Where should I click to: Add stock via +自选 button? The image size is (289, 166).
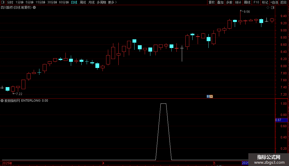click(x=274, y=2)
